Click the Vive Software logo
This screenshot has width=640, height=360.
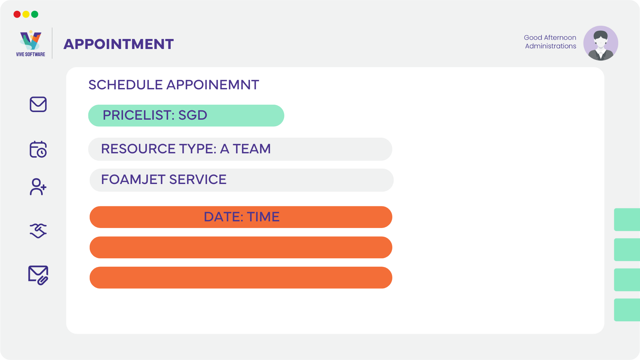pyautogui.click(x=31, y=43)
